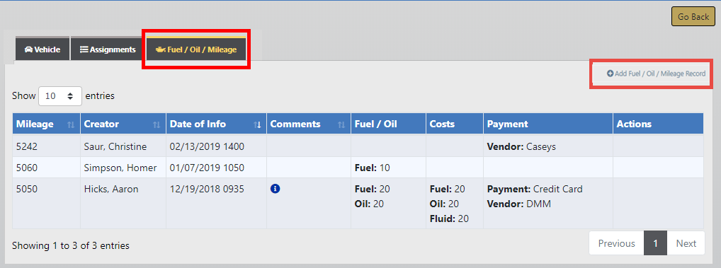The height and width of the screenshot is (268, 721).
Task: Click Add Fuel / Oil / Mileage Record
Action: click(x=656, y=74)
